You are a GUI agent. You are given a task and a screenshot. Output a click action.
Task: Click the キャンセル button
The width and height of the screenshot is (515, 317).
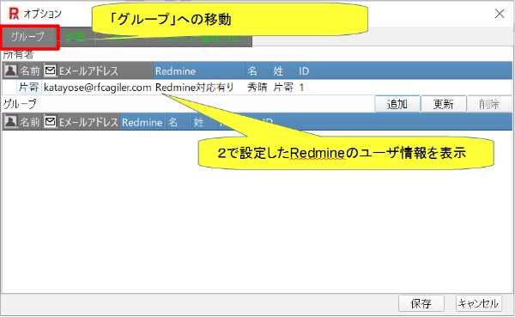479,303
